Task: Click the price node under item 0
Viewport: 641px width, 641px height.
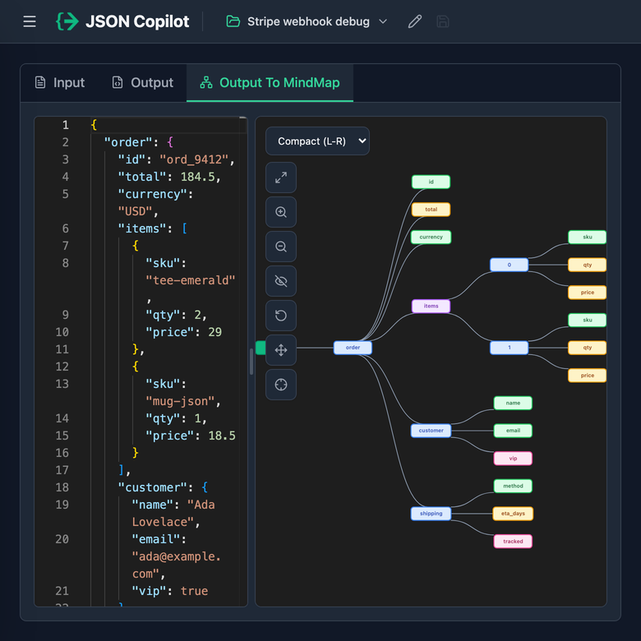Action: (x=587, y=293)
